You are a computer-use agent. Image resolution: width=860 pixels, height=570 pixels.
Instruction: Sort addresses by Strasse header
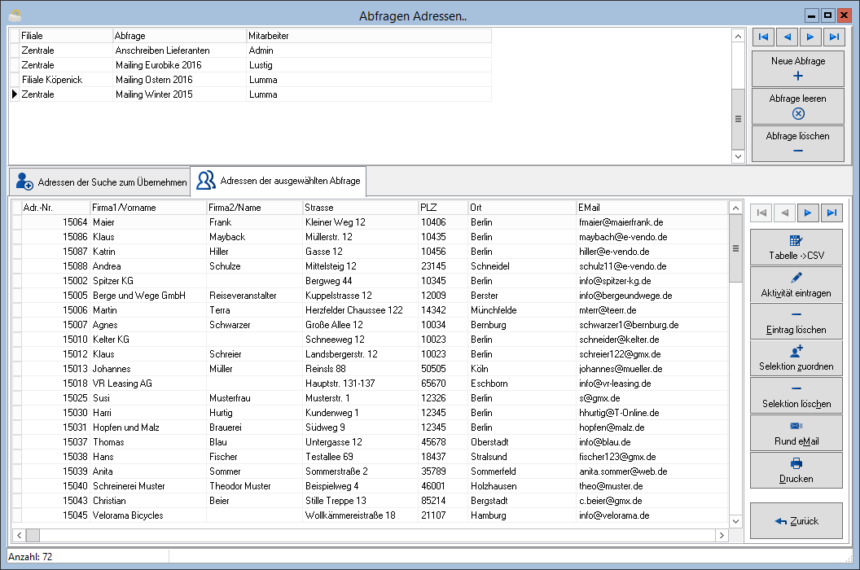point(360,208)
